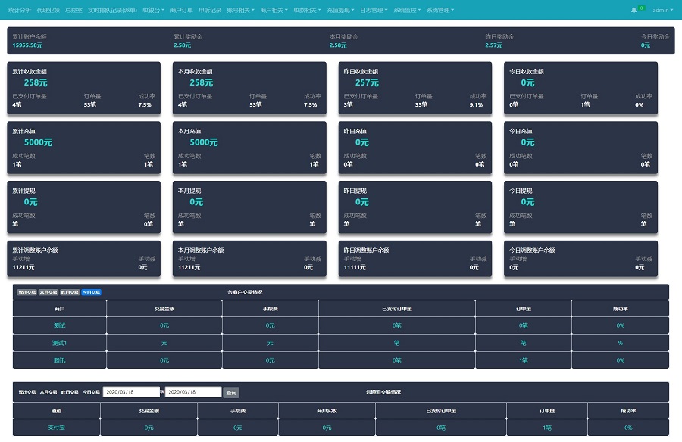Open the 商户订单 page
The image size is (682, 442).
click(x=181, y=10)
